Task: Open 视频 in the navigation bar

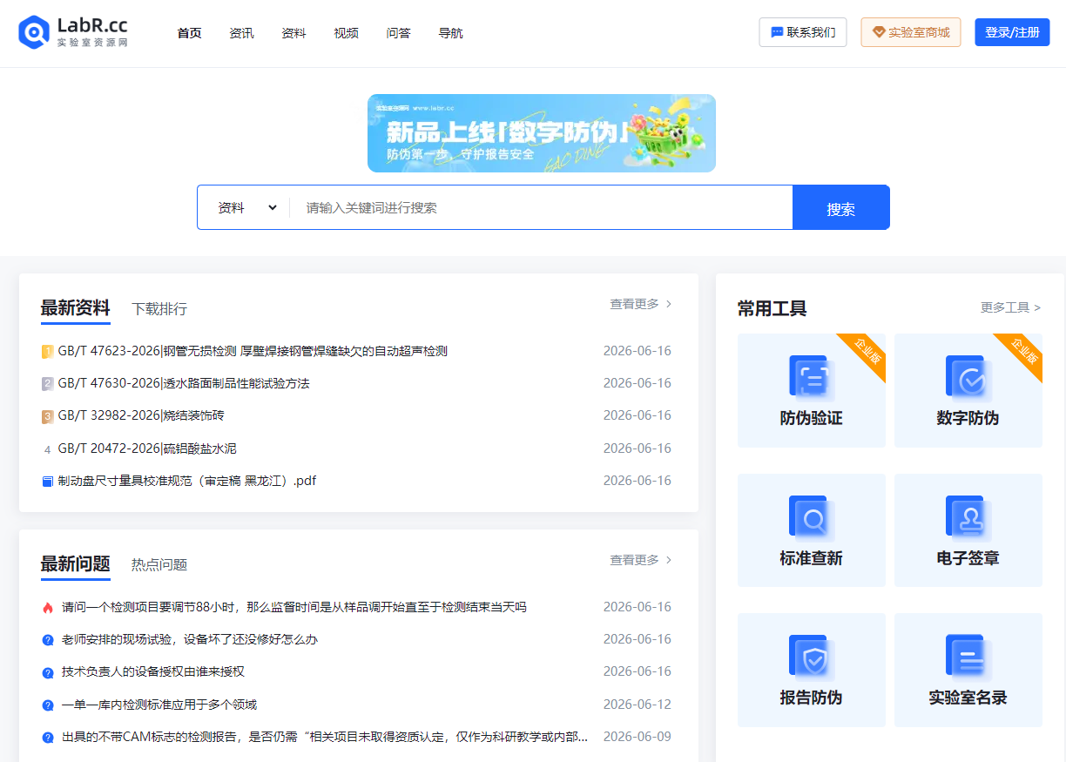Action: 346,33
